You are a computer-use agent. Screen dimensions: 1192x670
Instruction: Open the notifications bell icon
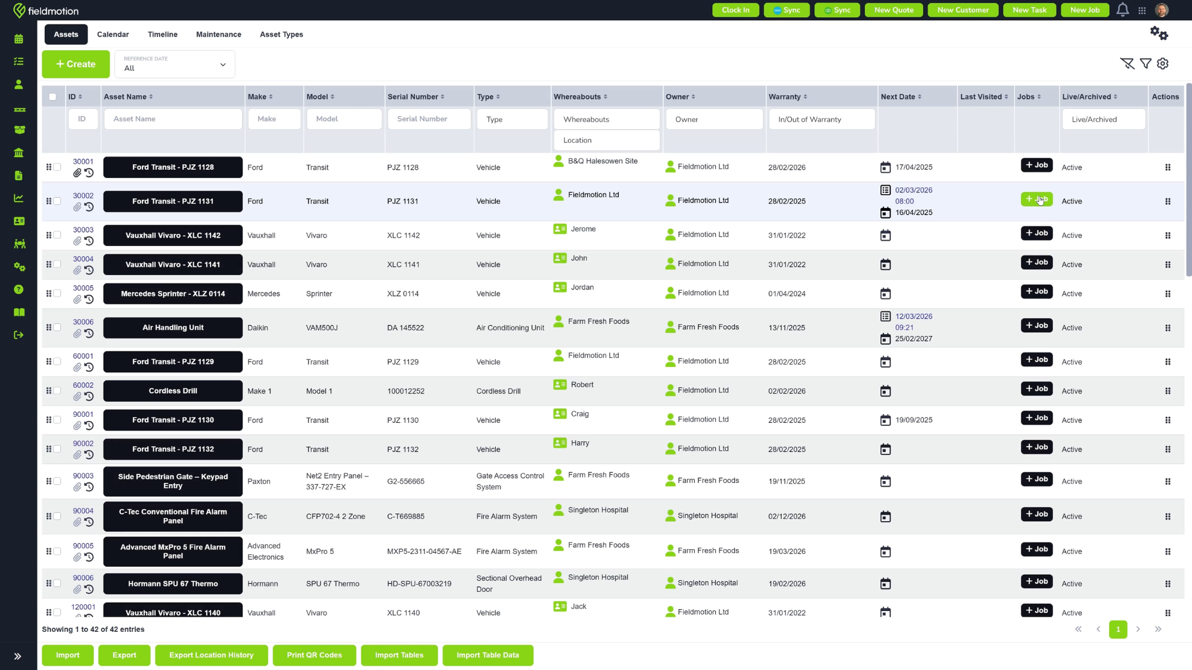coord(1122,10)
